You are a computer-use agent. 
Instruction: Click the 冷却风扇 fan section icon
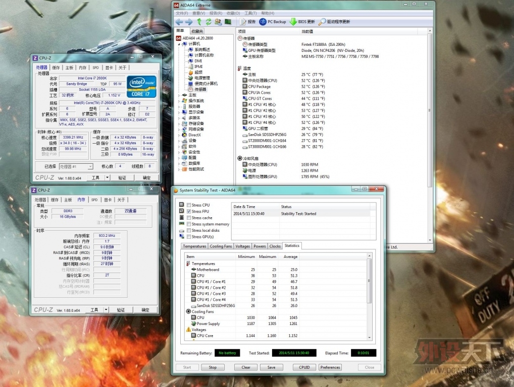point(240,158)
